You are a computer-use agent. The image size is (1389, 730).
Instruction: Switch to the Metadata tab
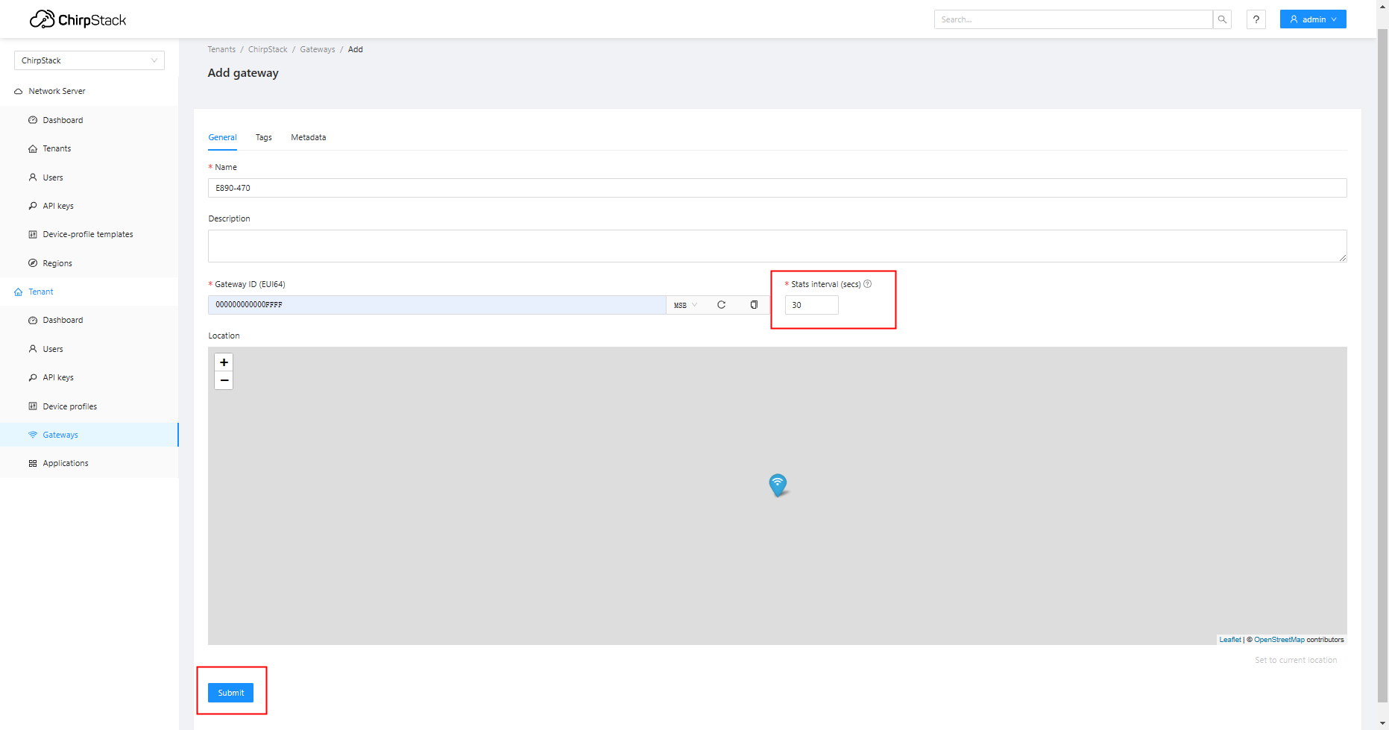pyautogui.click(x=308, y=137)
